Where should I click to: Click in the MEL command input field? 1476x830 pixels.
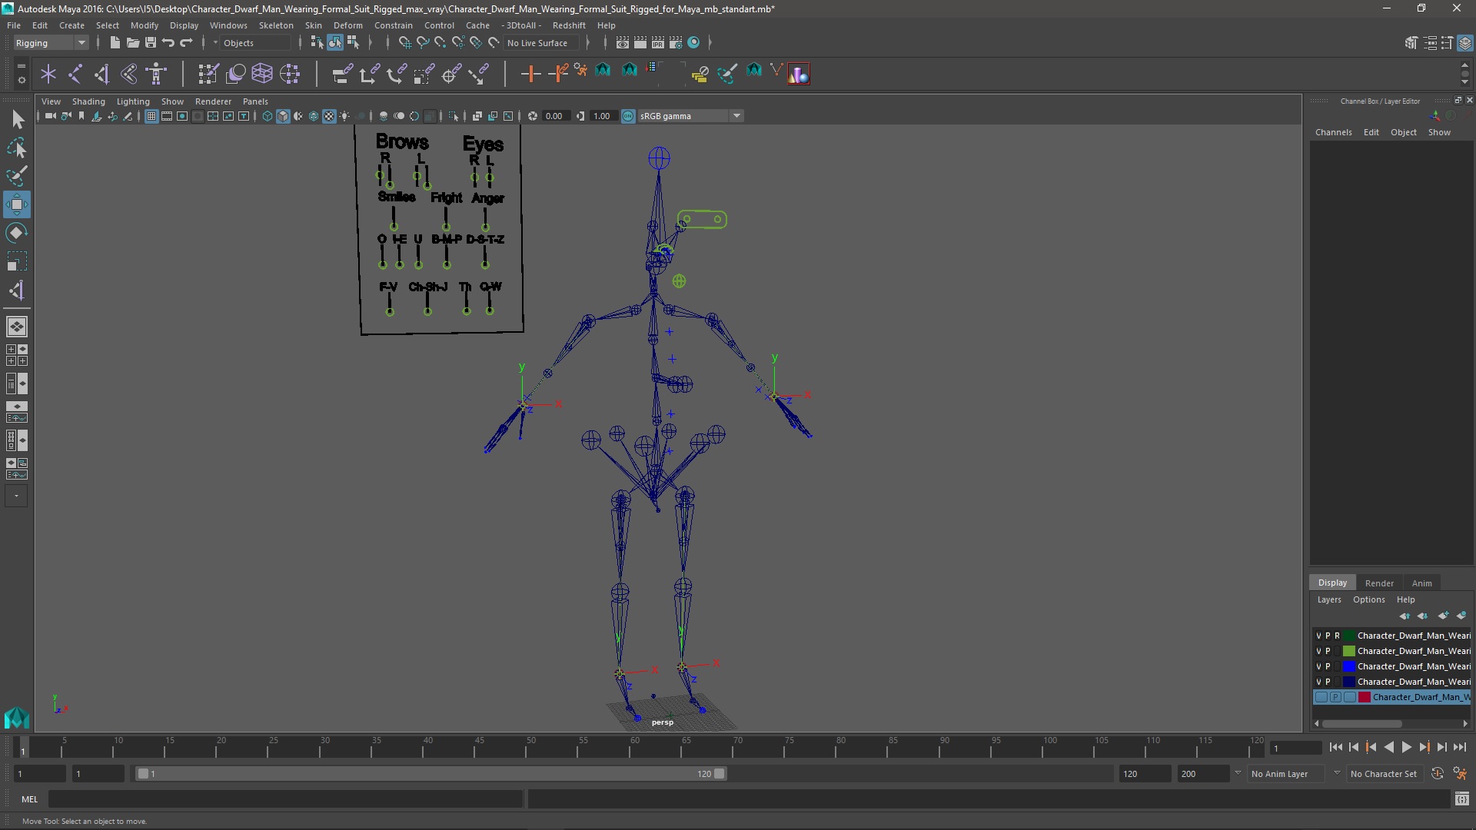[285, 799]
